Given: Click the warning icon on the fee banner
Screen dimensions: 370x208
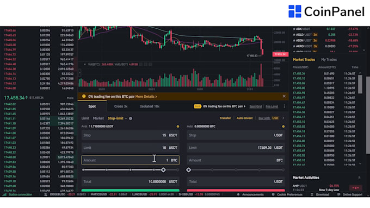Looking at the screenshot, I should click(84, 96).
